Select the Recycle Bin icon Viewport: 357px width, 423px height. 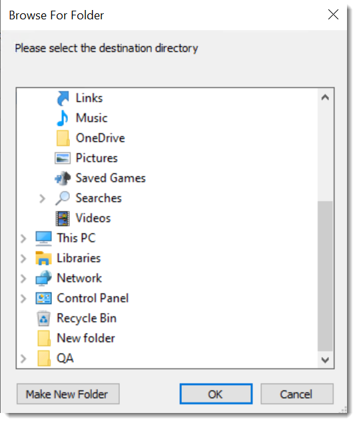43,319
